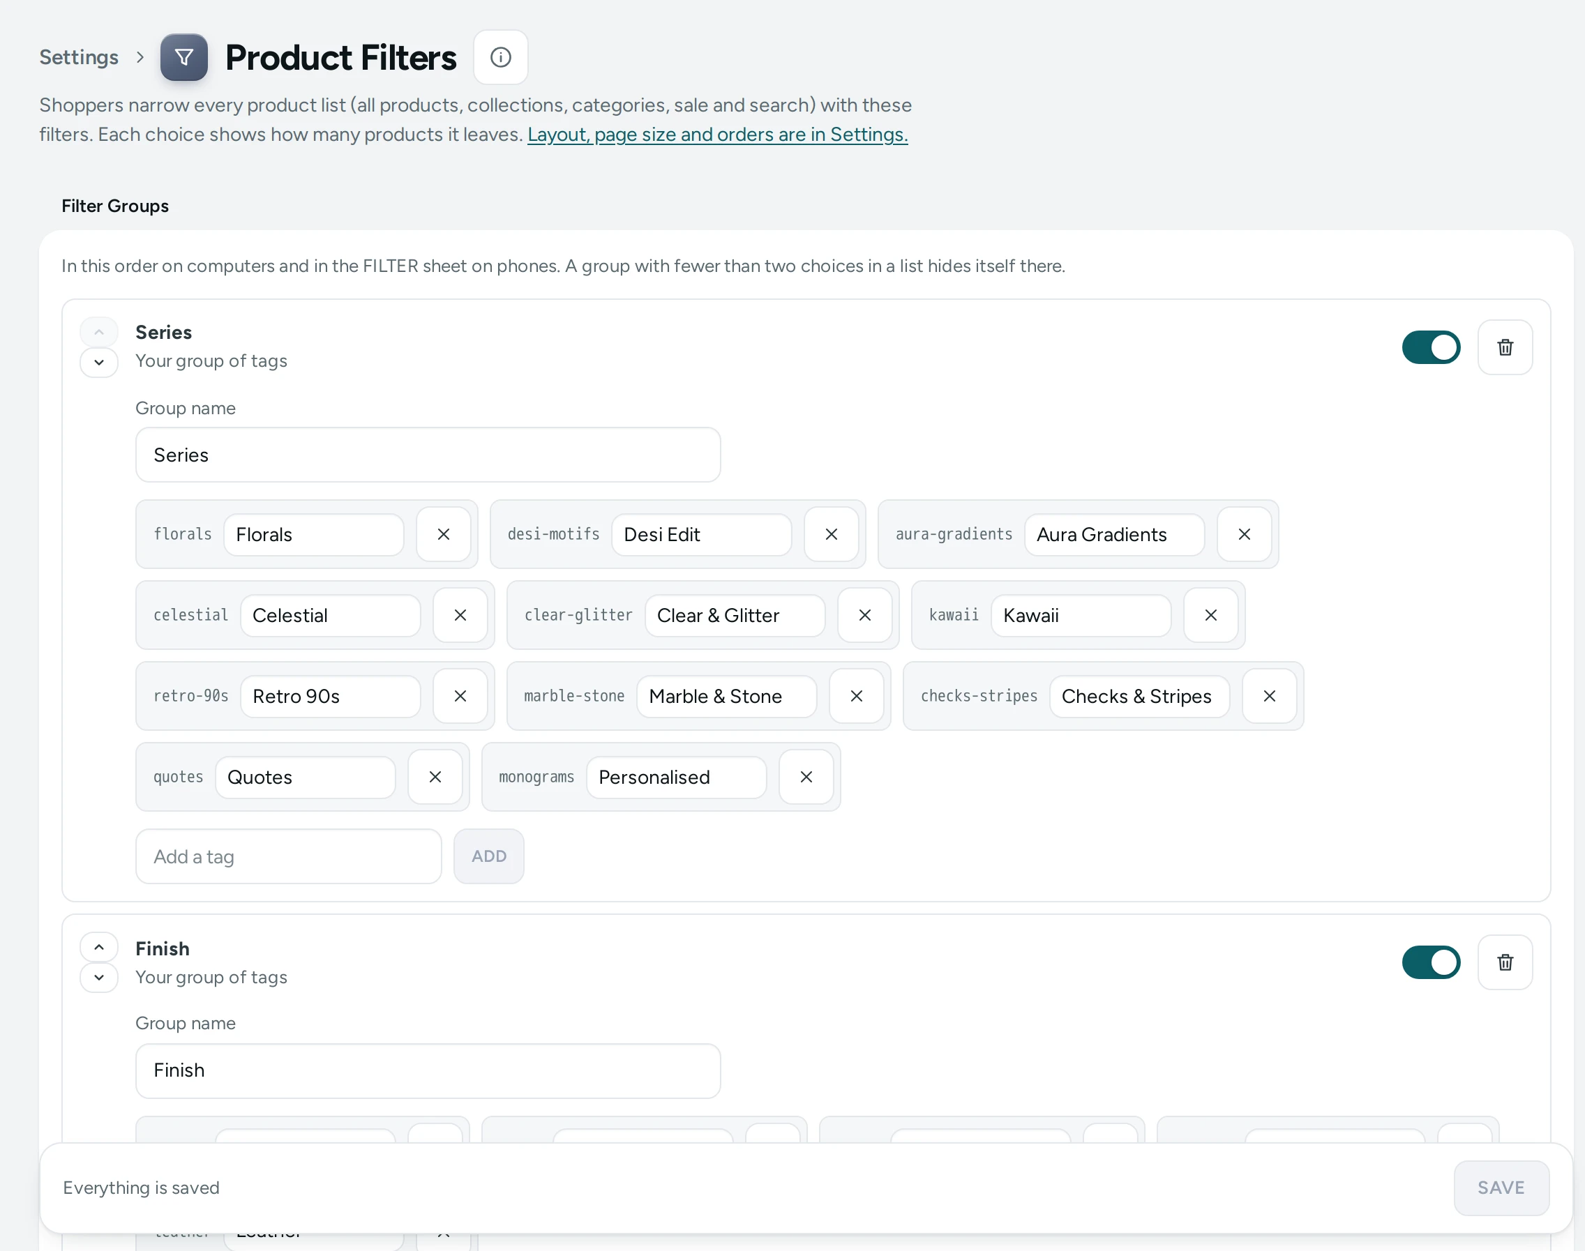The width and height of the screenshot is (1585, 1251).
Task: Edit the Quotes label field
Action: (306, 777)
